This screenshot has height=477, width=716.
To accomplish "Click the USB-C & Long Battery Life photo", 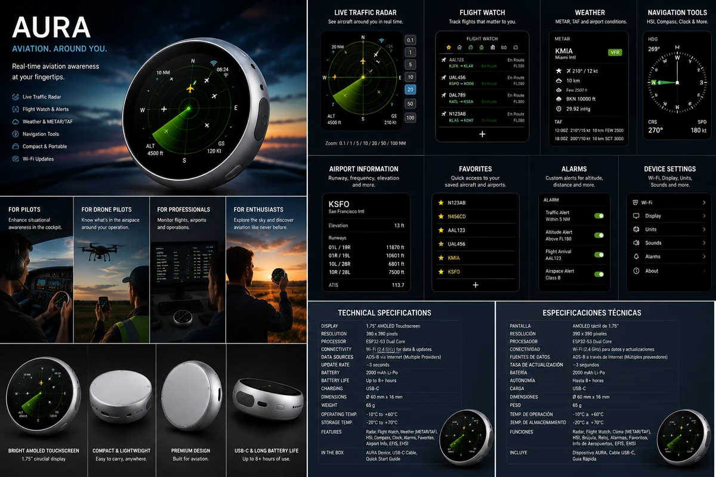I will pyautogui.click(x=266, y=399).
